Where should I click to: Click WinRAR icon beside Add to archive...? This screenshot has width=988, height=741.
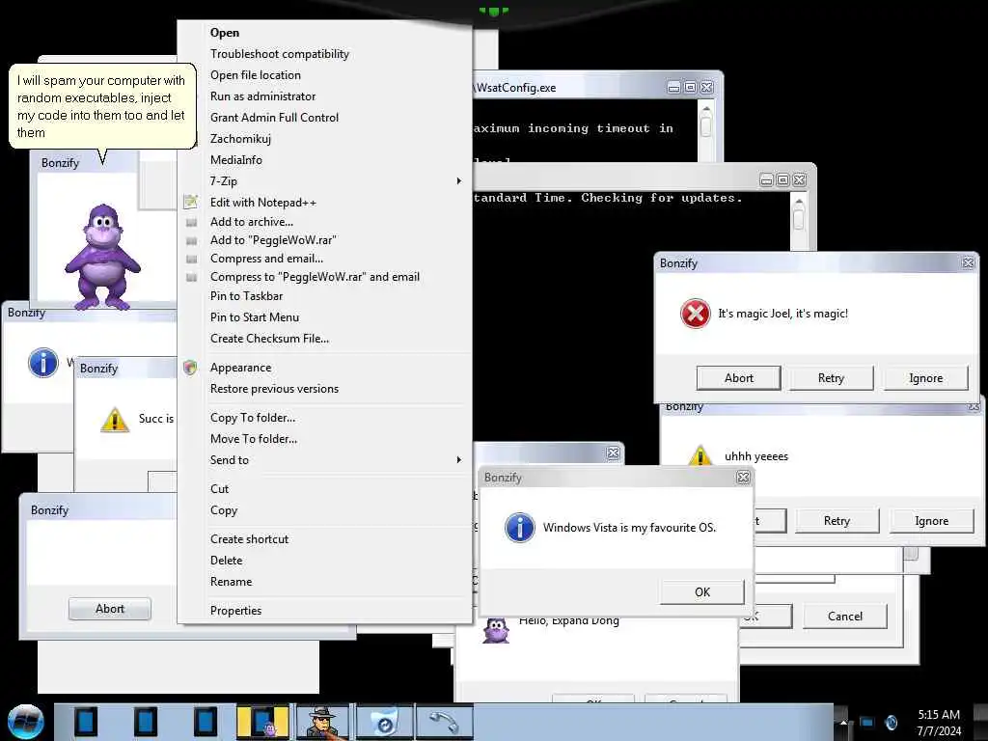pos(192,222)
